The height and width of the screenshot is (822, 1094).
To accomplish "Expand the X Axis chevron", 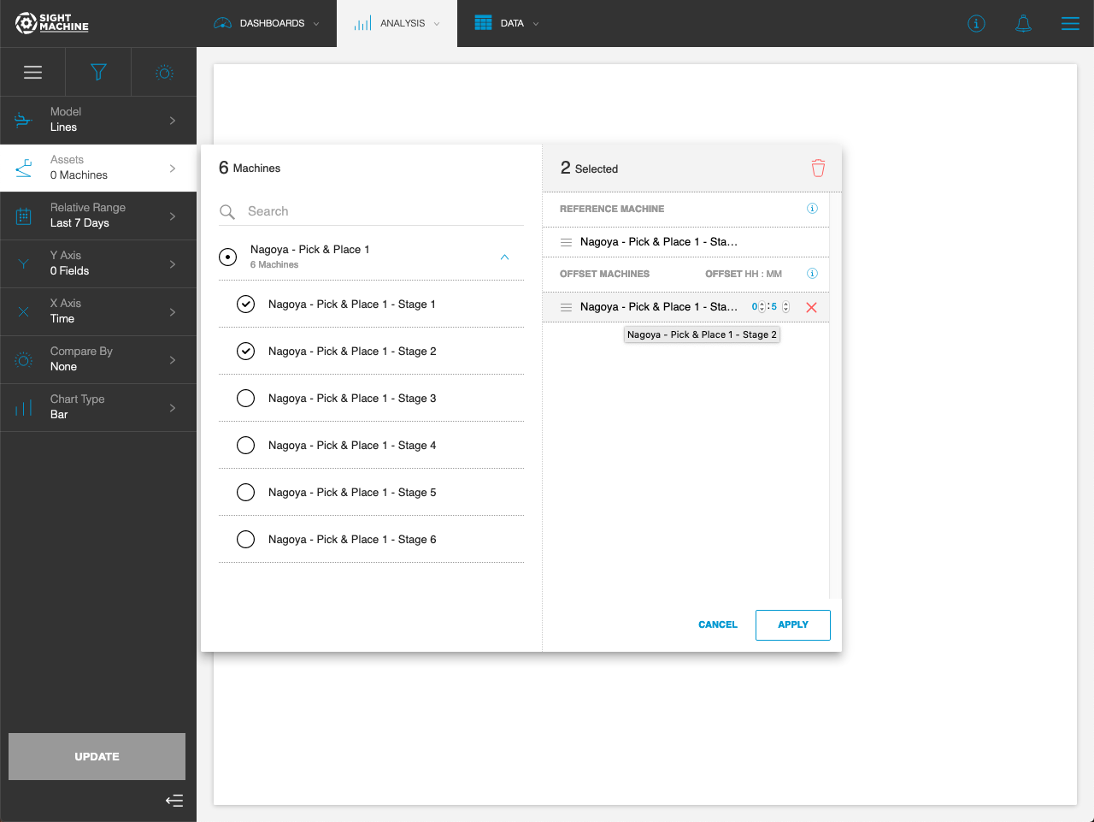I will pyautogui.click(x=173, y=311).
